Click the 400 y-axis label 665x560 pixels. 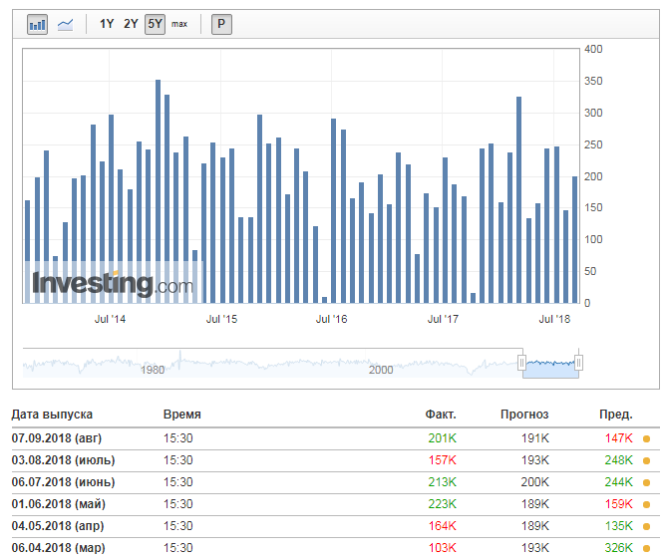click(x=593, y=49)
